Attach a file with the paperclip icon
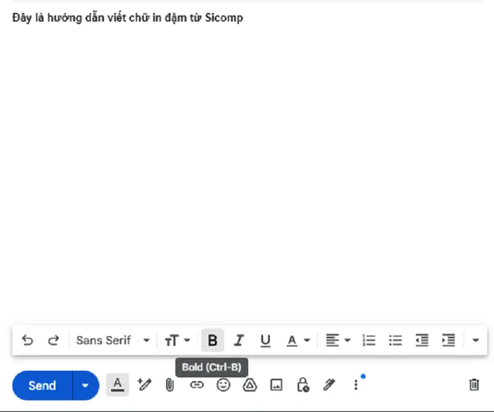494x412 pixels. tap(170, 385)
